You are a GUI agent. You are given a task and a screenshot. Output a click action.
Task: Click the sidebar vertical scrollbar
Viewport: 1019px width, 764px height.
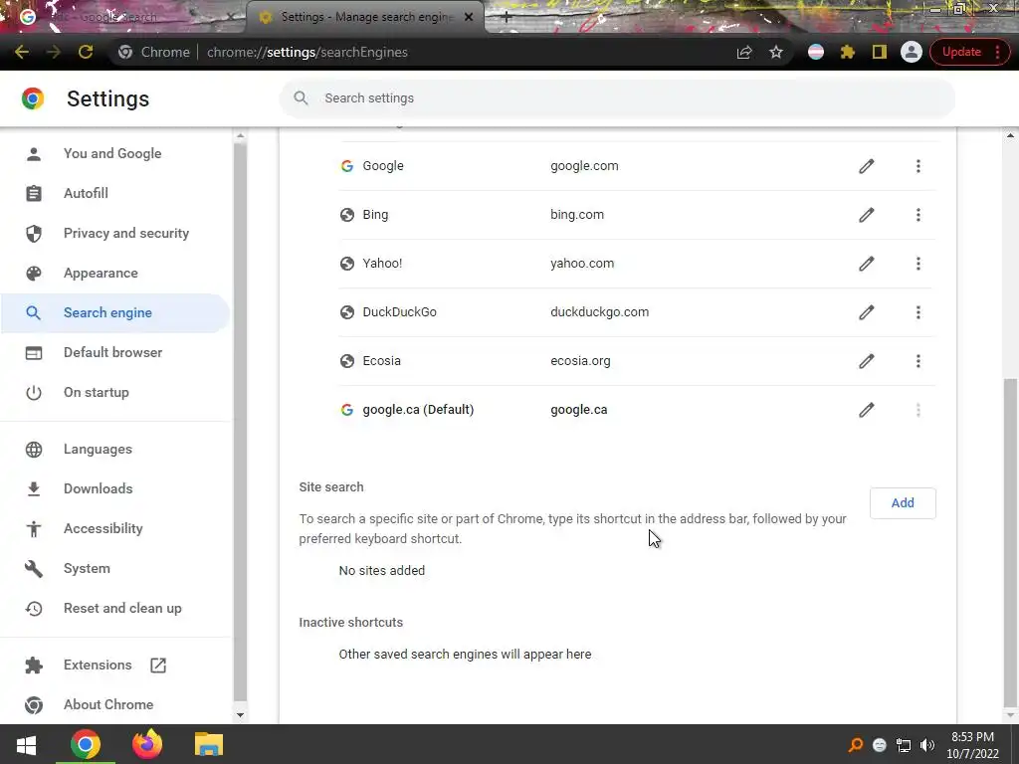240,421
